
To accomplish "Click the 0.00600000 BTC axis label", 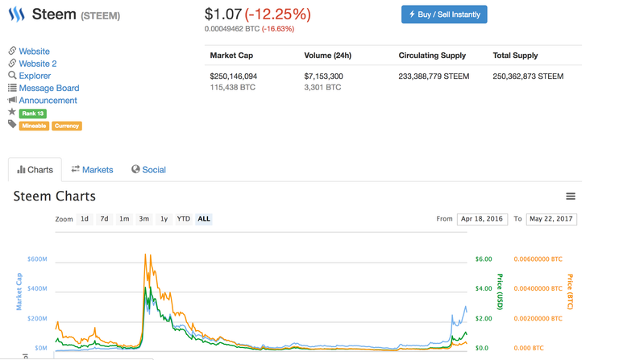I will (538, 259).
